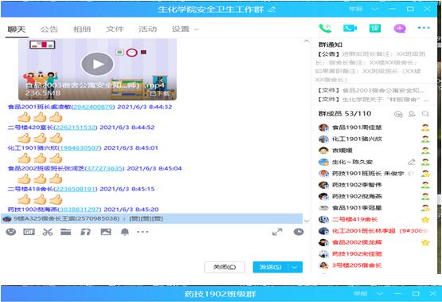The width and height of the screenshot is (442, 302).
Task: Click the QQ number link 2942400879
Action: 93,107
